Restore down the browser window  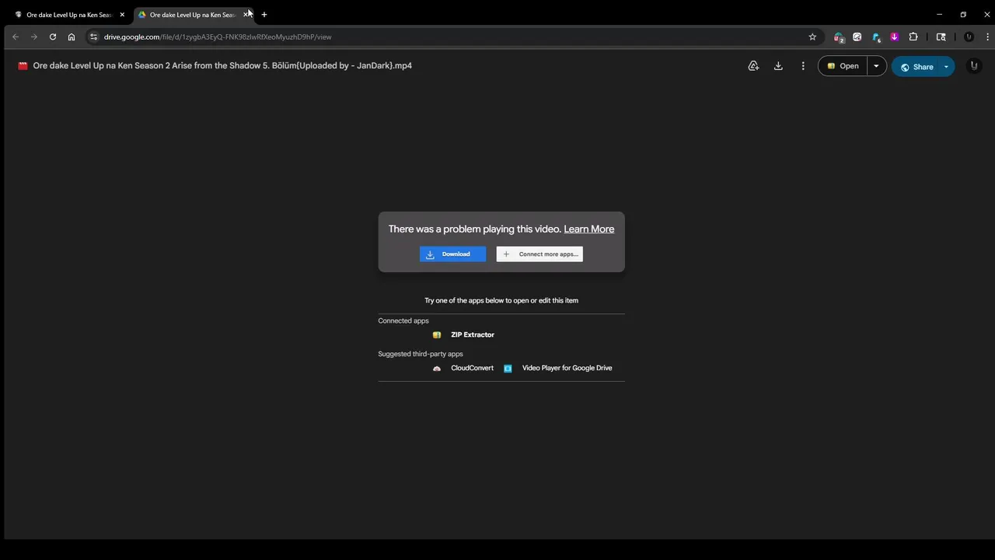(963, 14)
